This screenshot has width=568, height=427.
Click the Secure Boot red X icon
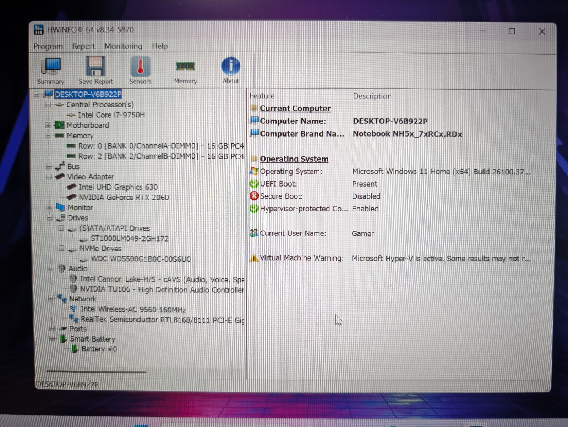pos(254,196)
